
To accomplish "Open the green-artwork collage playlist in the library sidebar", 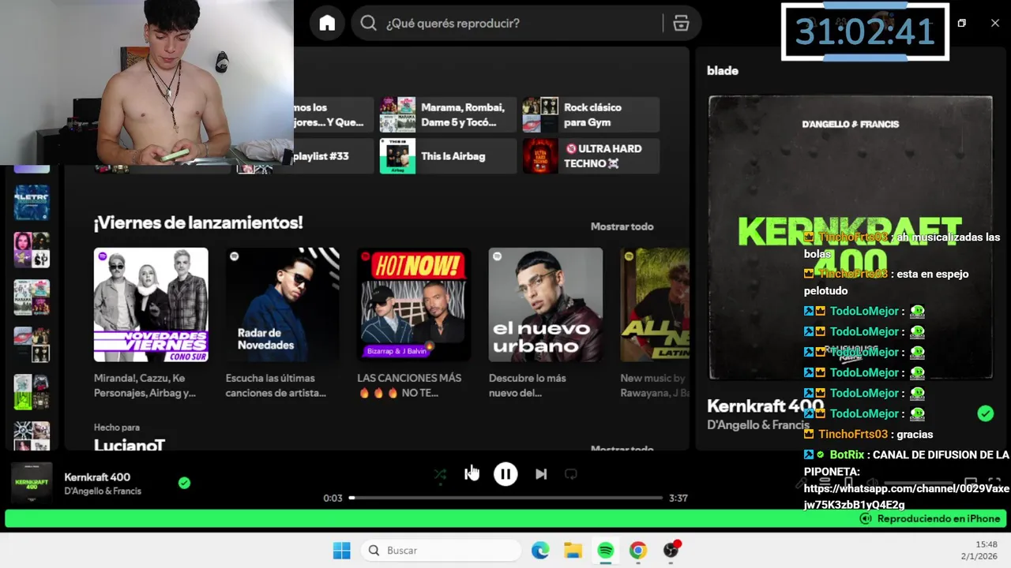I will (x=32, y=391).
